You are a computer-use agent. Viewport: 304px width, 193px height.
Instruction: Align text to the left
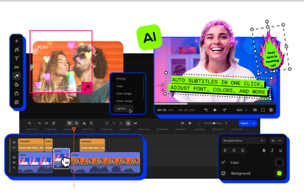click(225, 150)
